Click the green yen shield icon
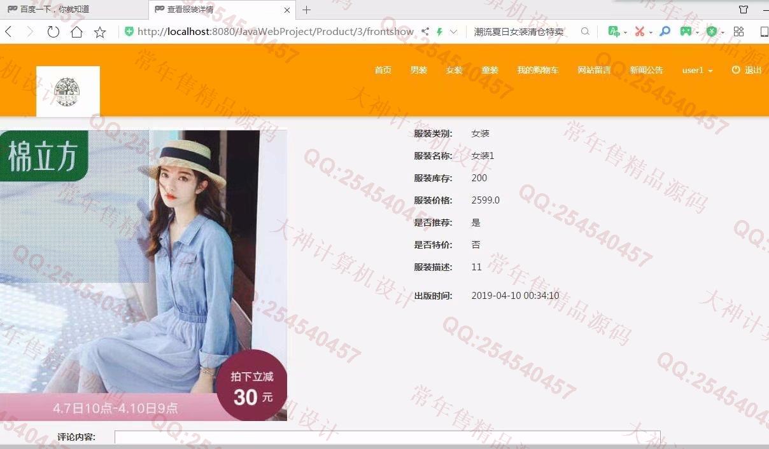Image resolution: width=769 pixels, height=449 pixels. [712, 31]
